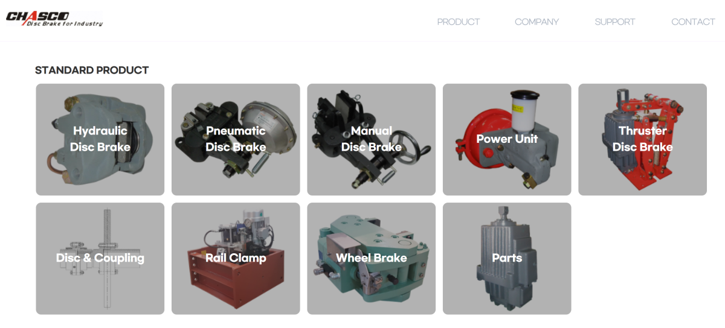The width and height of the screenshot is (725, 328).
Task: Open the Hydraulic Disc Brake product tile
Action: (x=100, y=139)
